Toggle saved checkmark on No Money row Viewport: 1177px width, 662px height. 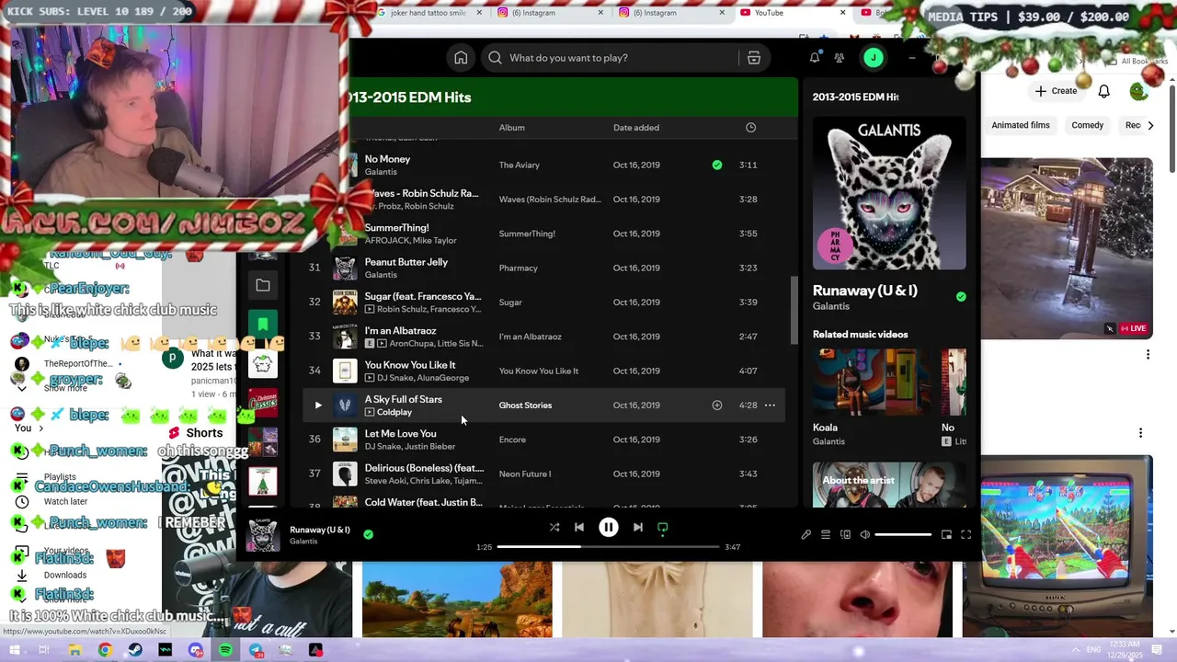click(717, 165)
